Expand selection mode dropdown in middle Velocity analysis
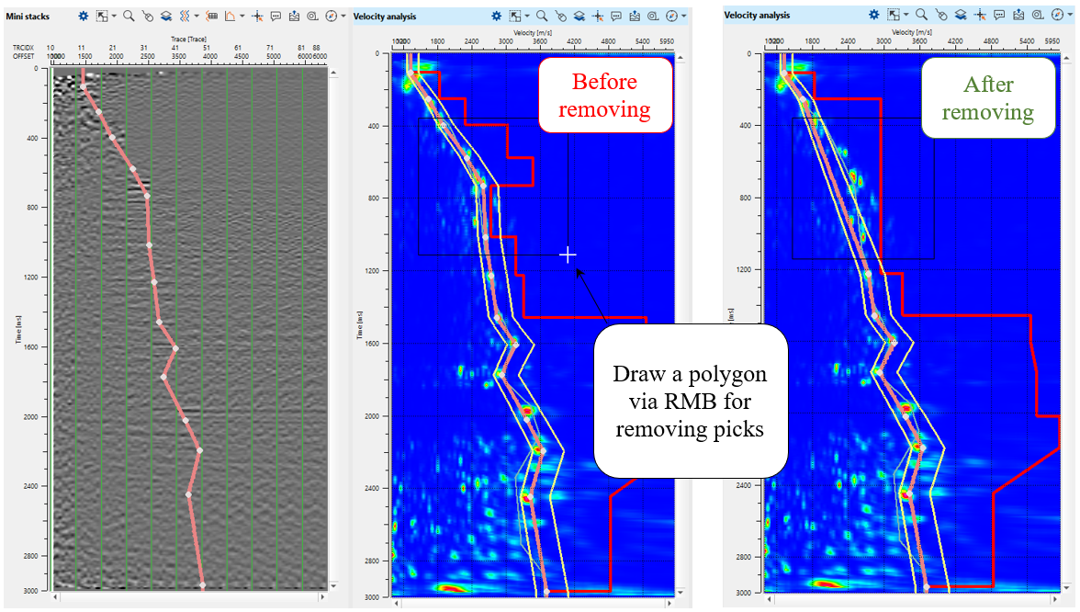This screenshot has width=1080, height=612. click(527, 16)
